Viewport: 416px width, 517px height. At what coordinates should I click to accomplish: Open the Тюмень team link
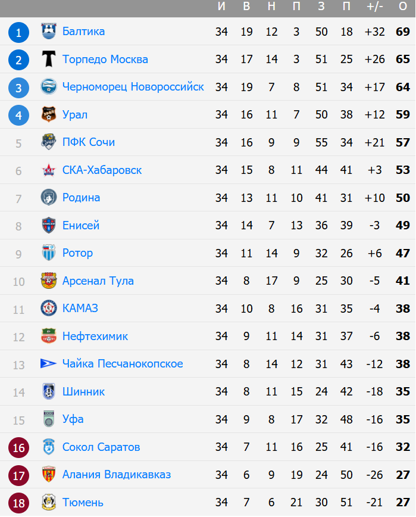83,503
